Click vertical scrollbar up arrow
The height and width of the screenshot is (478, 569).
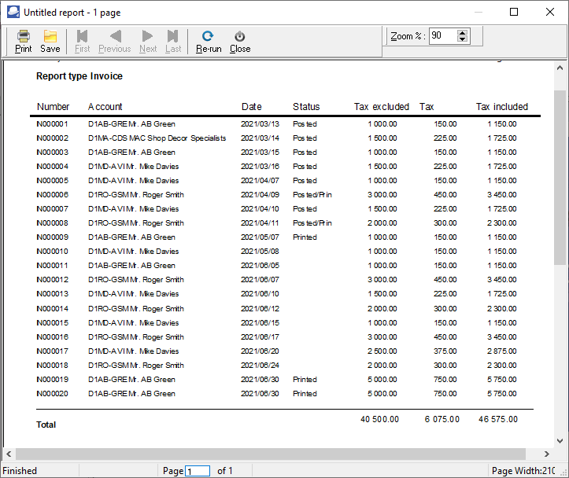[560, 68]
